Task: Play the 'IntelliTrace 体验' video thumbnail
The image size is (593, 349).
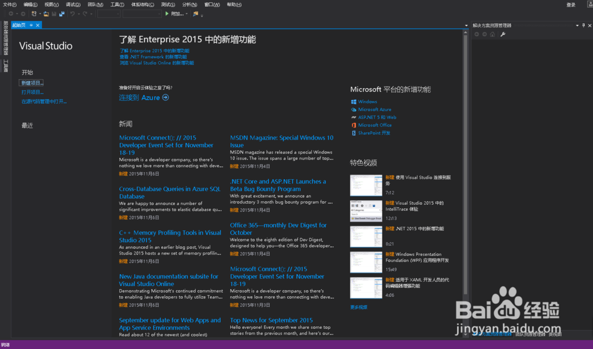Action: [366, 211]
